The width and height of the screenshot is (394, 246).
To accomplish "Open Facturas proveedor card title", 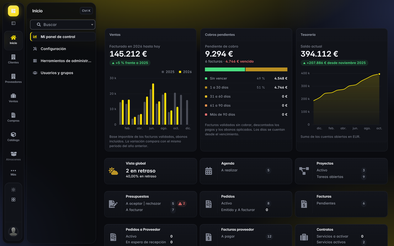I will pyautogui.click(x=237, y=229).
